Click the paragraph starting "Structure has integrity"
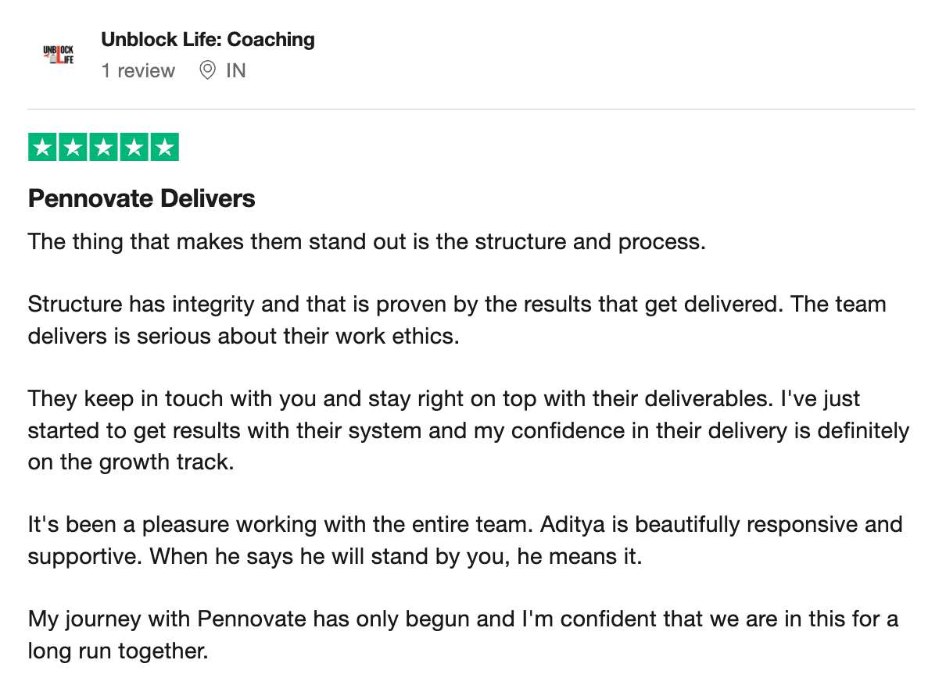946x692 pixels. [x=457, y=320]
